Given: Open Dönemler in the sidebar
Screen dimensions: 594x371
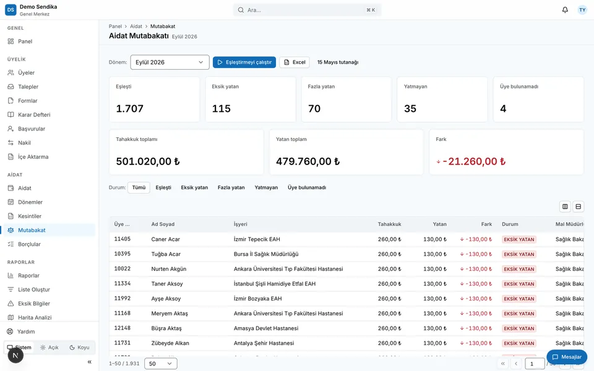Looking at the screenshot, I should 49,202.
